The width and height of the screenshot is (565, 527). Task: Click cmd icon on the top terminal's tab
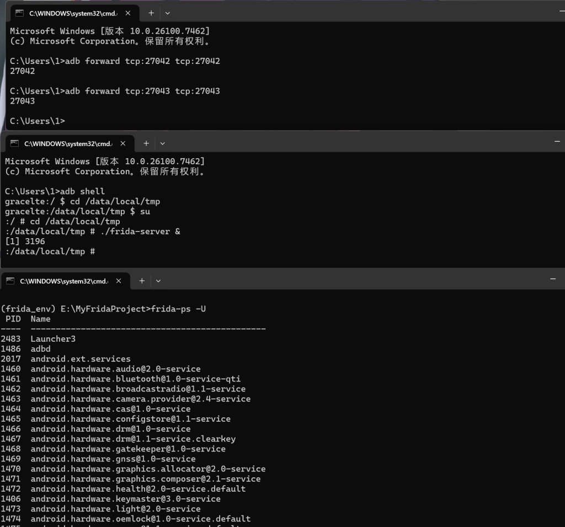19,13
